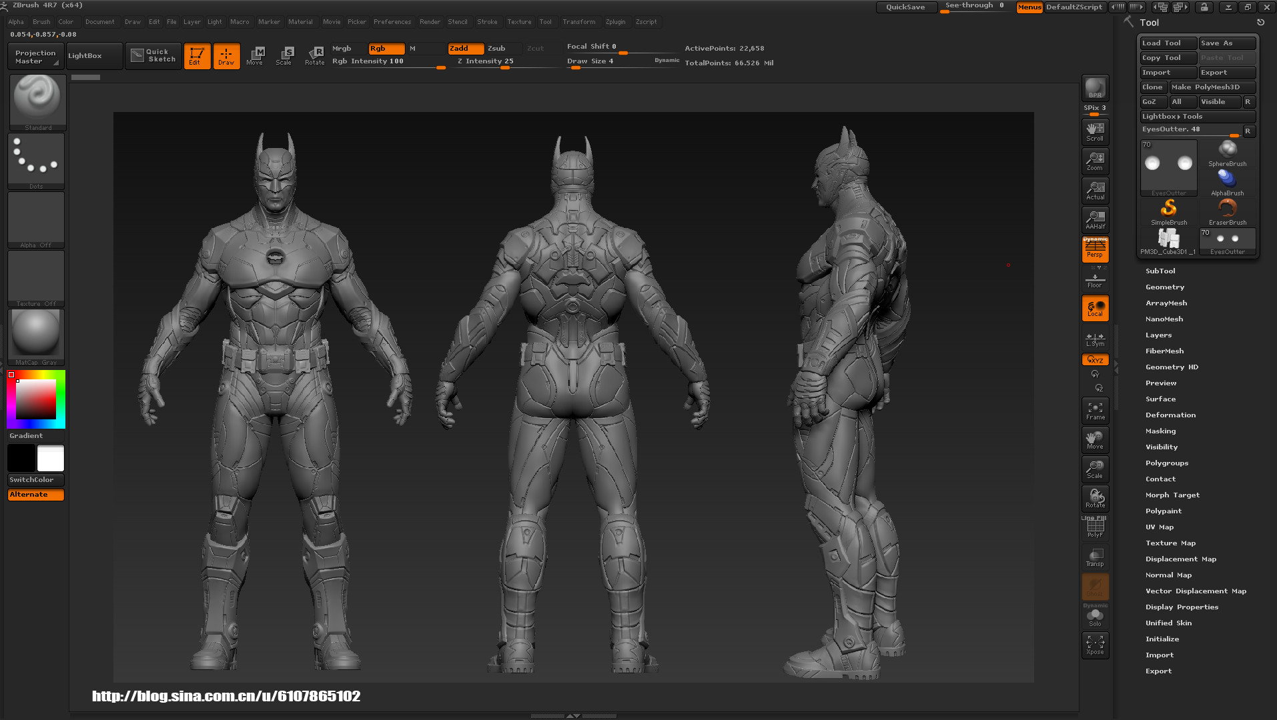
Task: Click Make PolyMesh3D button
Action: coord(1213,87)
